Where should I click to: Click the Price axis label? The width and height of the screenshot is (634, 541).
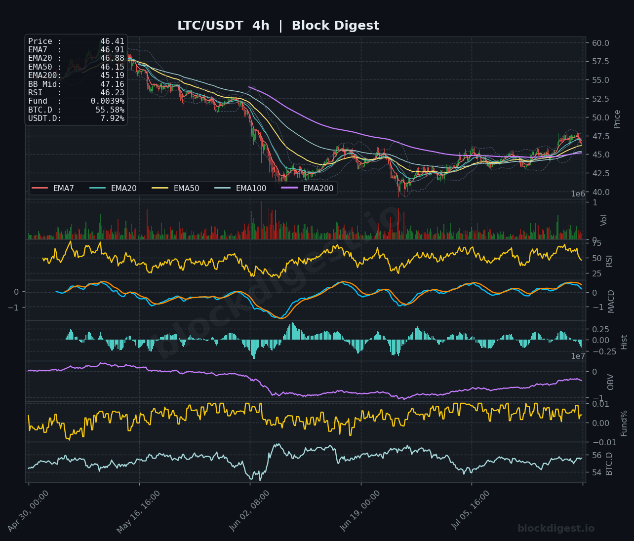tap(617, 119)
